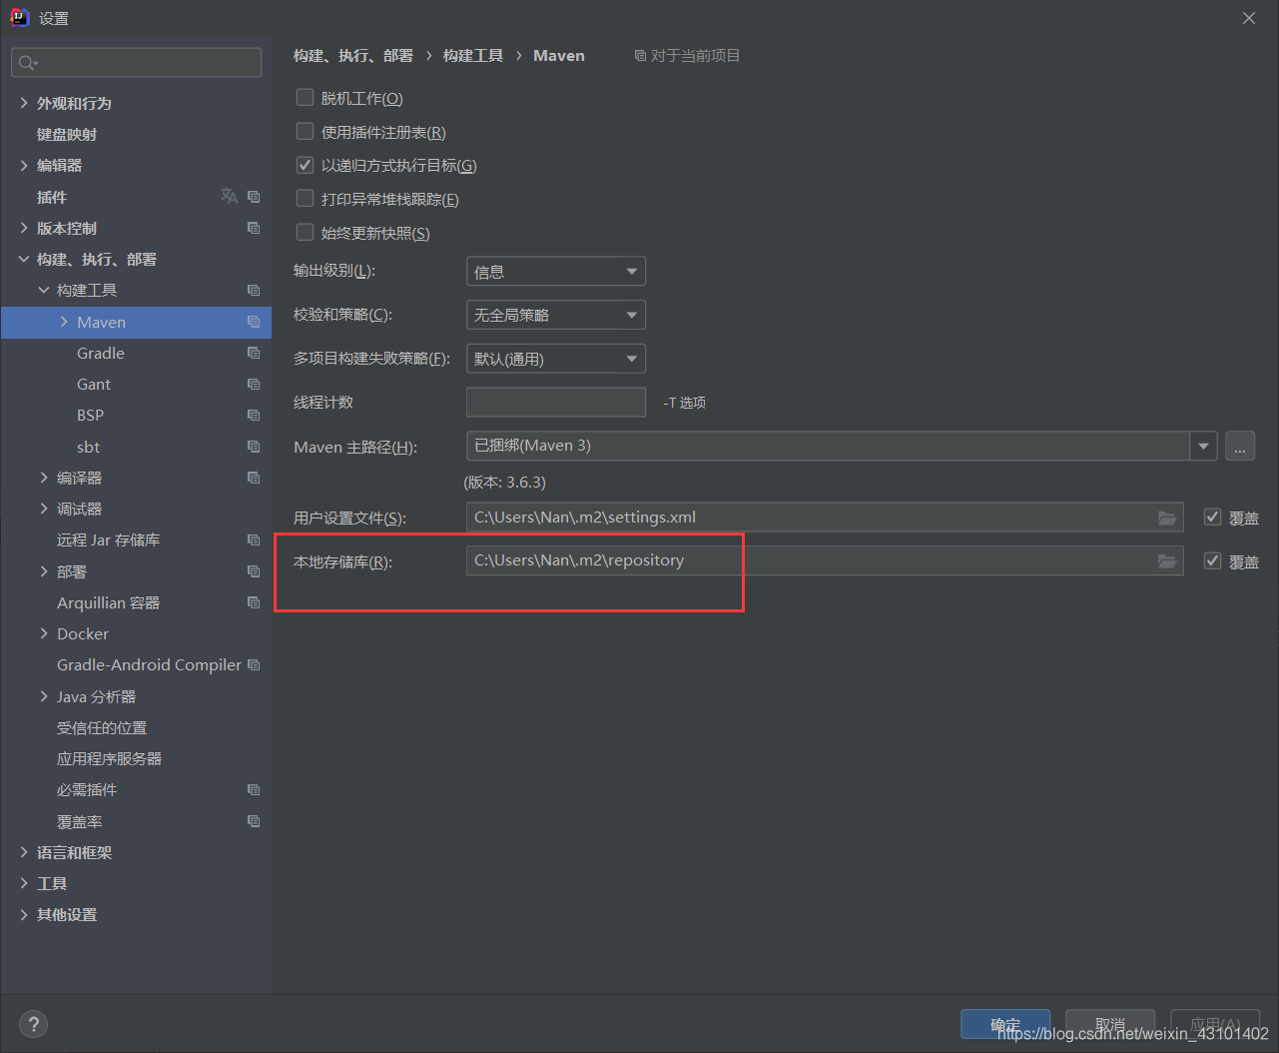Image resolution: width=1279 pixels, height=1053 pixels.
Task: Select 键盘映射 in settings tree
Action: click(x=67, y=134)
